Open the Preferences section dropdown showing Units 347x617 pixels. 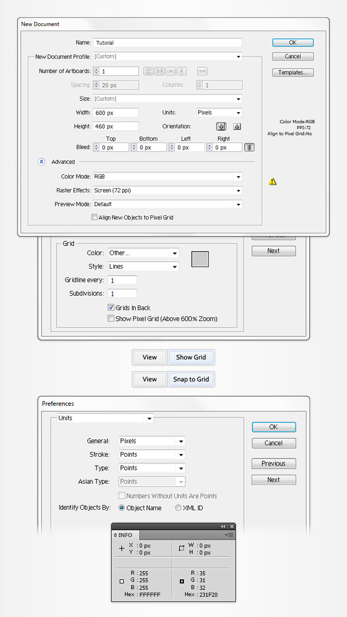[x=105, y=418]
